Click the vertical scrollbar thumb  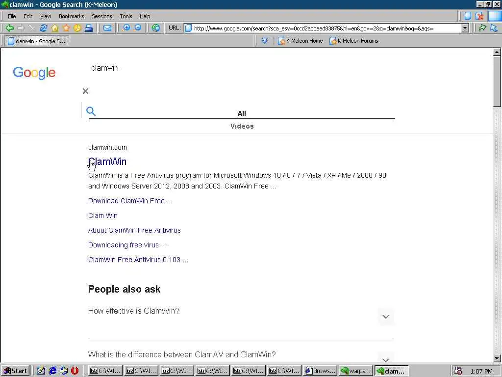tap(497, 81)
